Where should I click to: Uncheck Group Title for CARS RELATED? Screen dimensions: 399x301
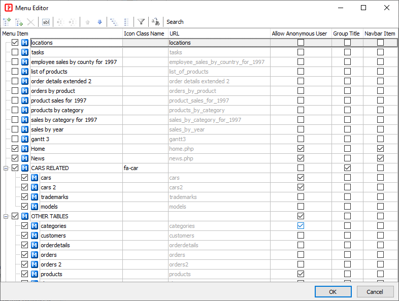tap(347, 168)
